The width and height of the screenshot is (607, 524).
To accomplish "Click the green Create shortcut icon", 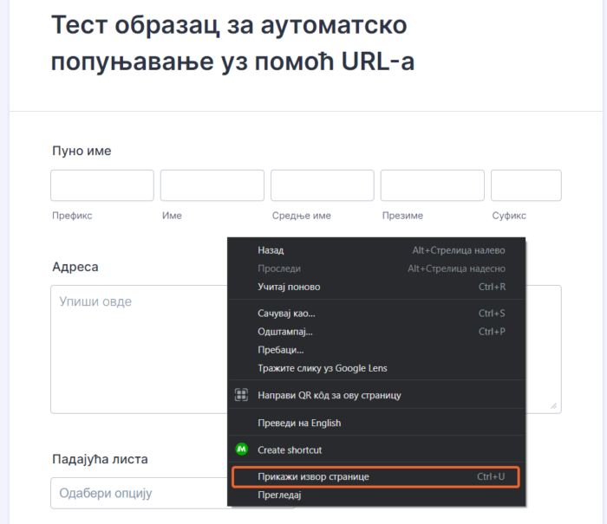I will (x=242, y=450).
